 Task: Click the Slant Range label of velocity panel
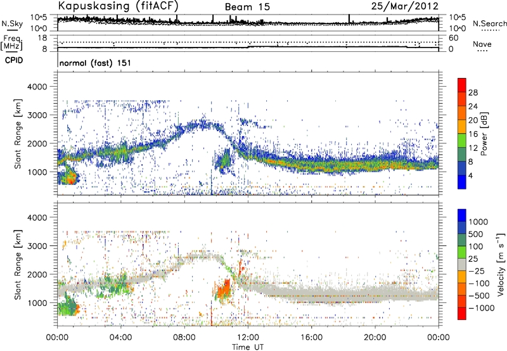pos(18,264)
